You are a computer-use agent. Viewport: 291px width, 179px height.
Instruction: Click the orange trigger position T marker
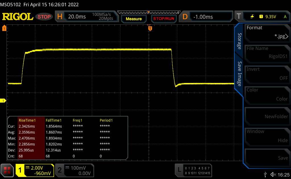click(150, 28)
